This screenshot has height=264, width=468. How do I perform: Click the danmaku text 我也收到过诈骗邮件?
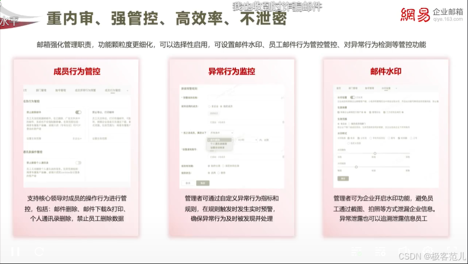(x=277, y=6)
